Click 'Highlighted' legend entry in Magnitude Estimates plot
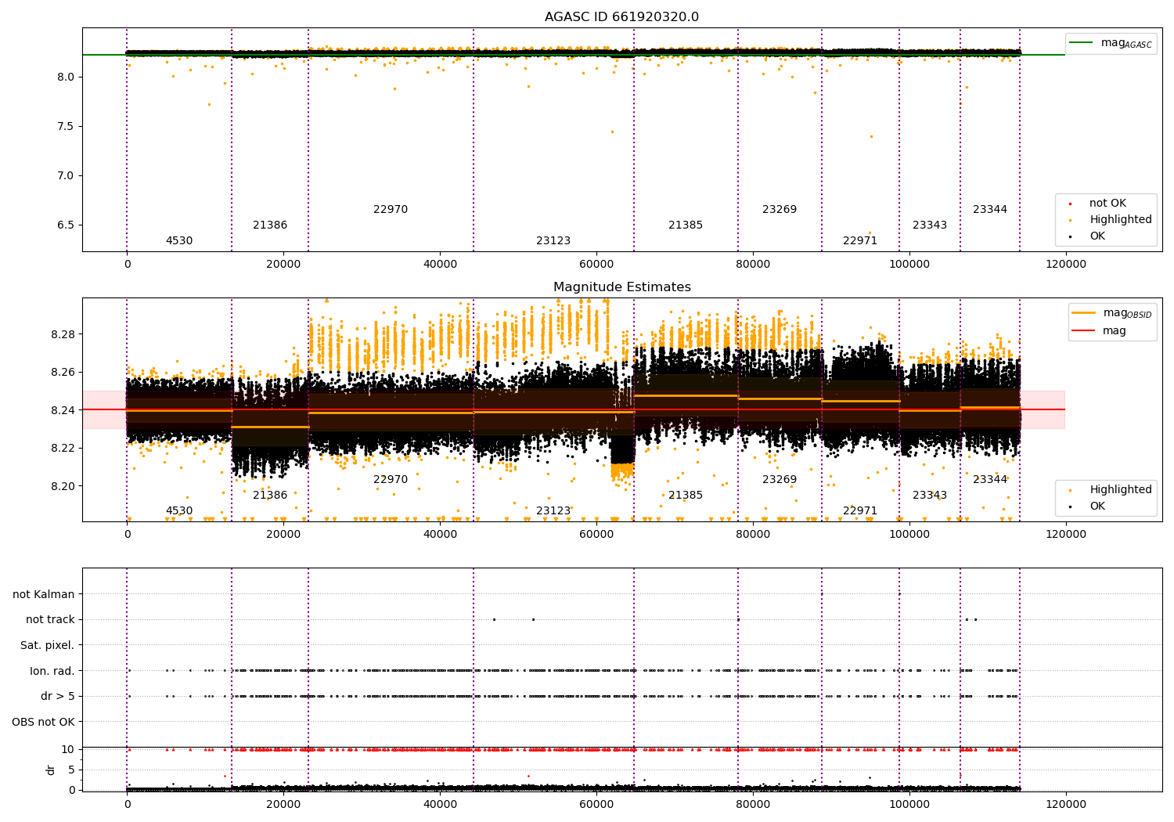1174x822 pixels. [1121, 490]
